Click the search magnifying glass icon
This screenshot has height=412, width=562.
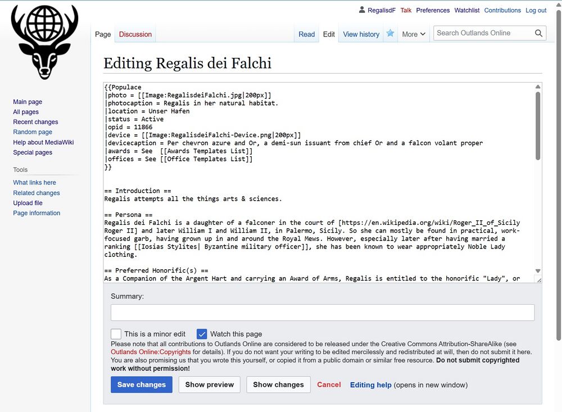[x=539, y=33]
